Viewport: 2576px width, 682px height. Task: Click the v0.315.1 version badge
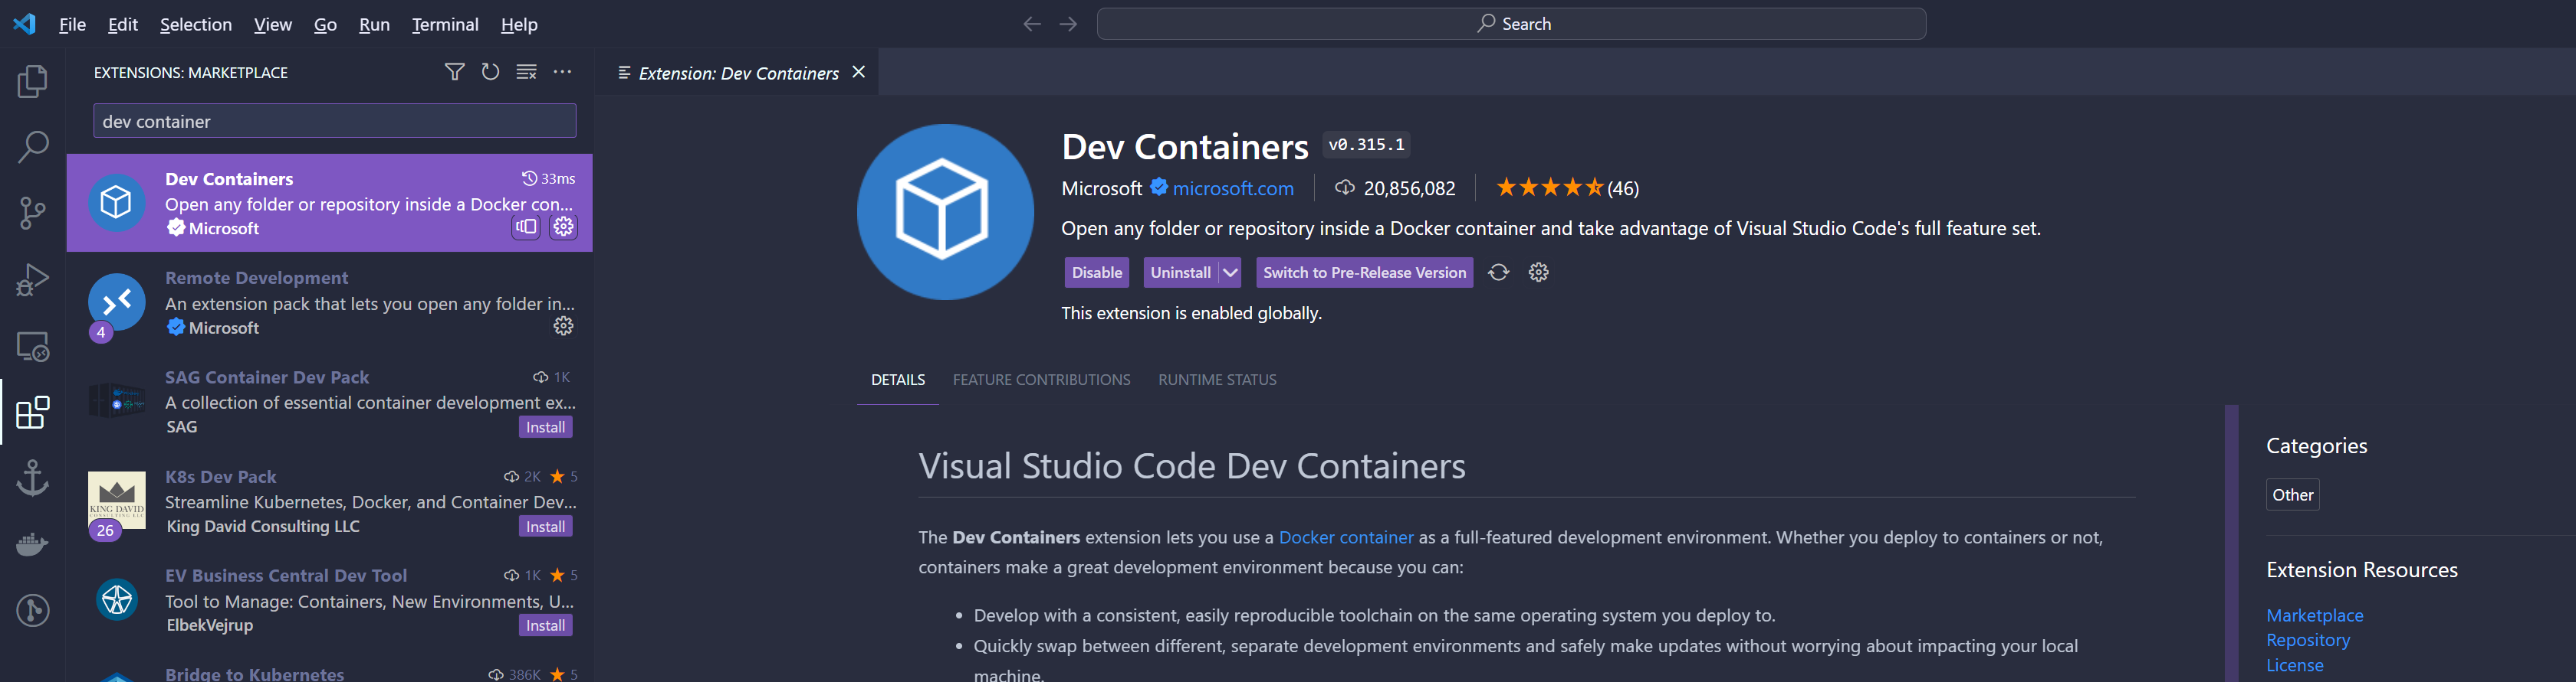(1366, 145)
